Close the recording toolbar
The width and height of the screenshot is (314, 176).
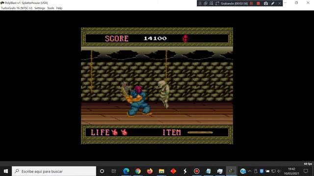(x=280, y=3)
